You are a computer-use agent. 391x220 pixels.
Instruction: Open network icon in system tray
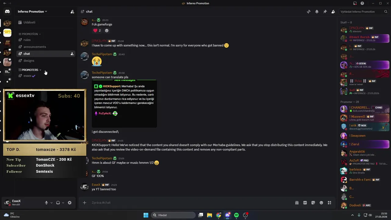click(365, 215)
